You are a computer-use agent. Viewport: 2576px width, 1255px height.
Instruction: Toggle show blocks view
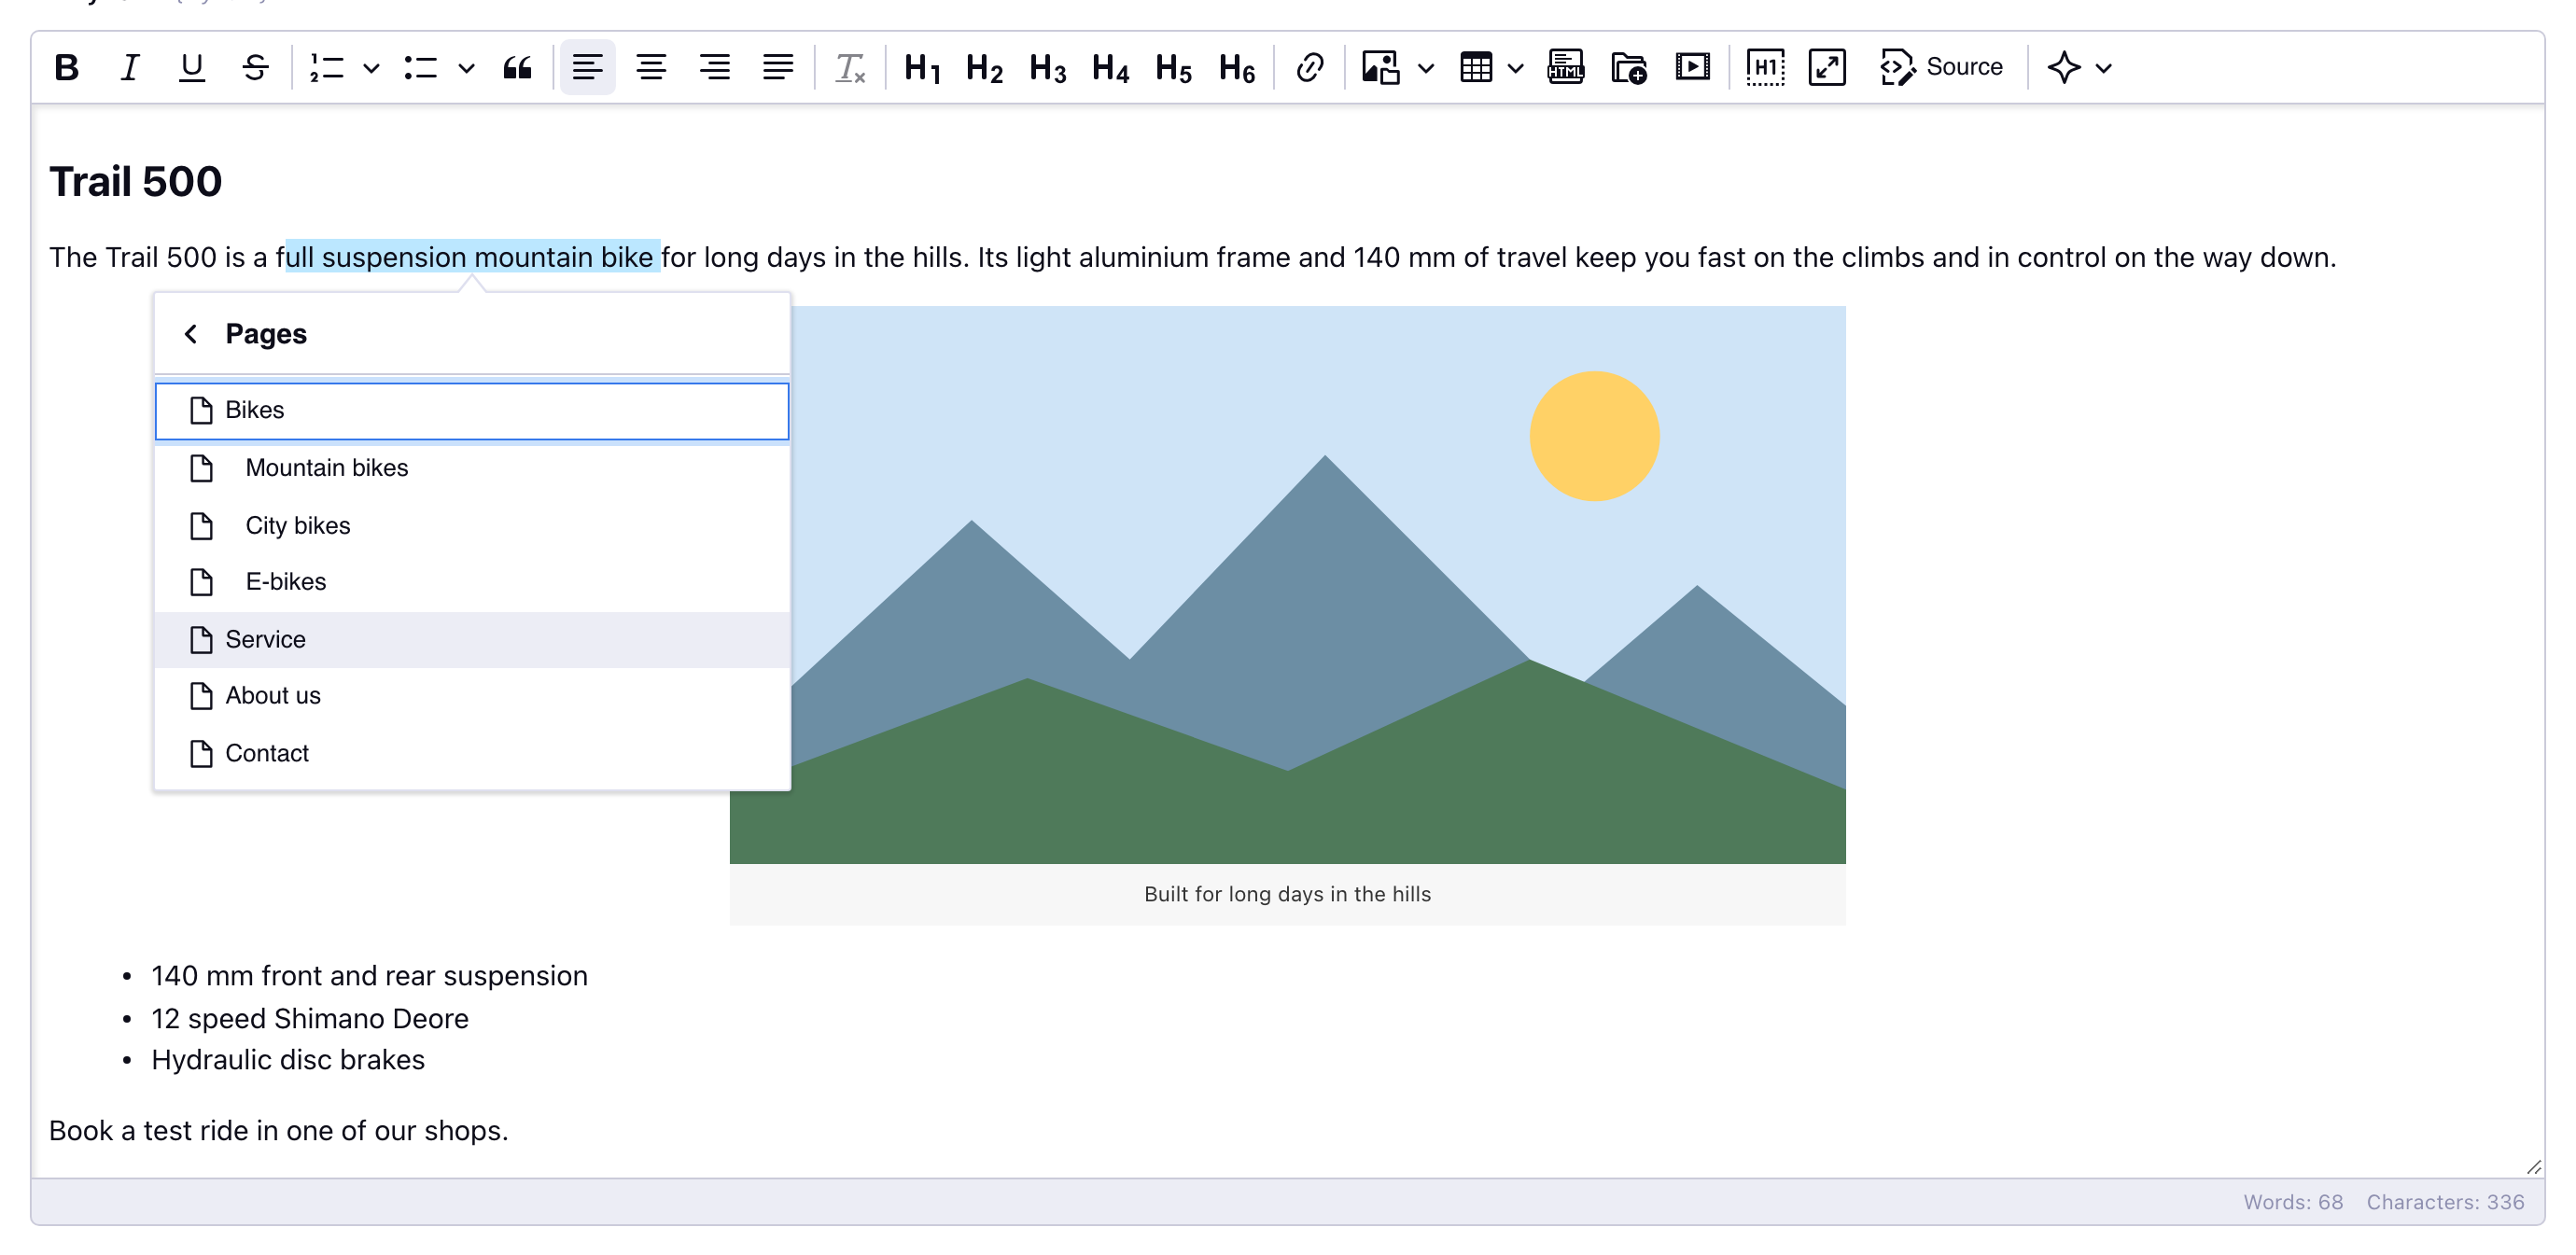[1764, 68]
